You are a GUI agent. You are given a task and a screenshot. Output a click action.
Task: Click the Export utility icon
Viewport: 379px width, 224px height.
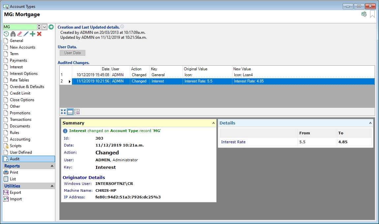(x=6, y=192)
